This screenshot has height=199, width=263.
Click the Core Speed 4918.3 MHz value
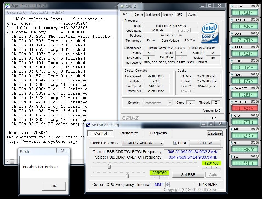click(x=156, y=76)
